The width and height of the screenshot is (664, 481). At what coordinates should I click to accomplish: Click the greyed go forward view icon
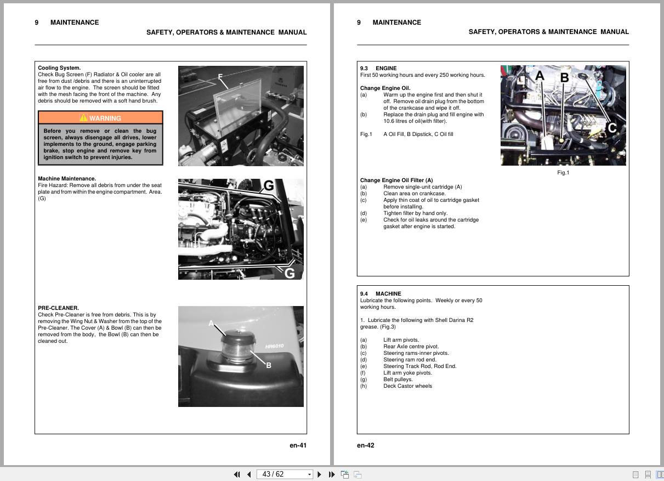pyautogui.click(x=357, y=474)
